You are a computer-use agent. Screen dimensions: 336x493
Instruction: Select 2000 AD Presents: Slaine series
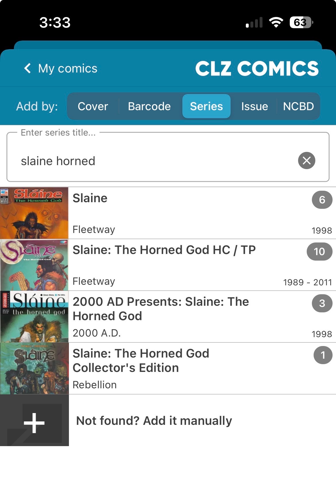coord(161,309)
